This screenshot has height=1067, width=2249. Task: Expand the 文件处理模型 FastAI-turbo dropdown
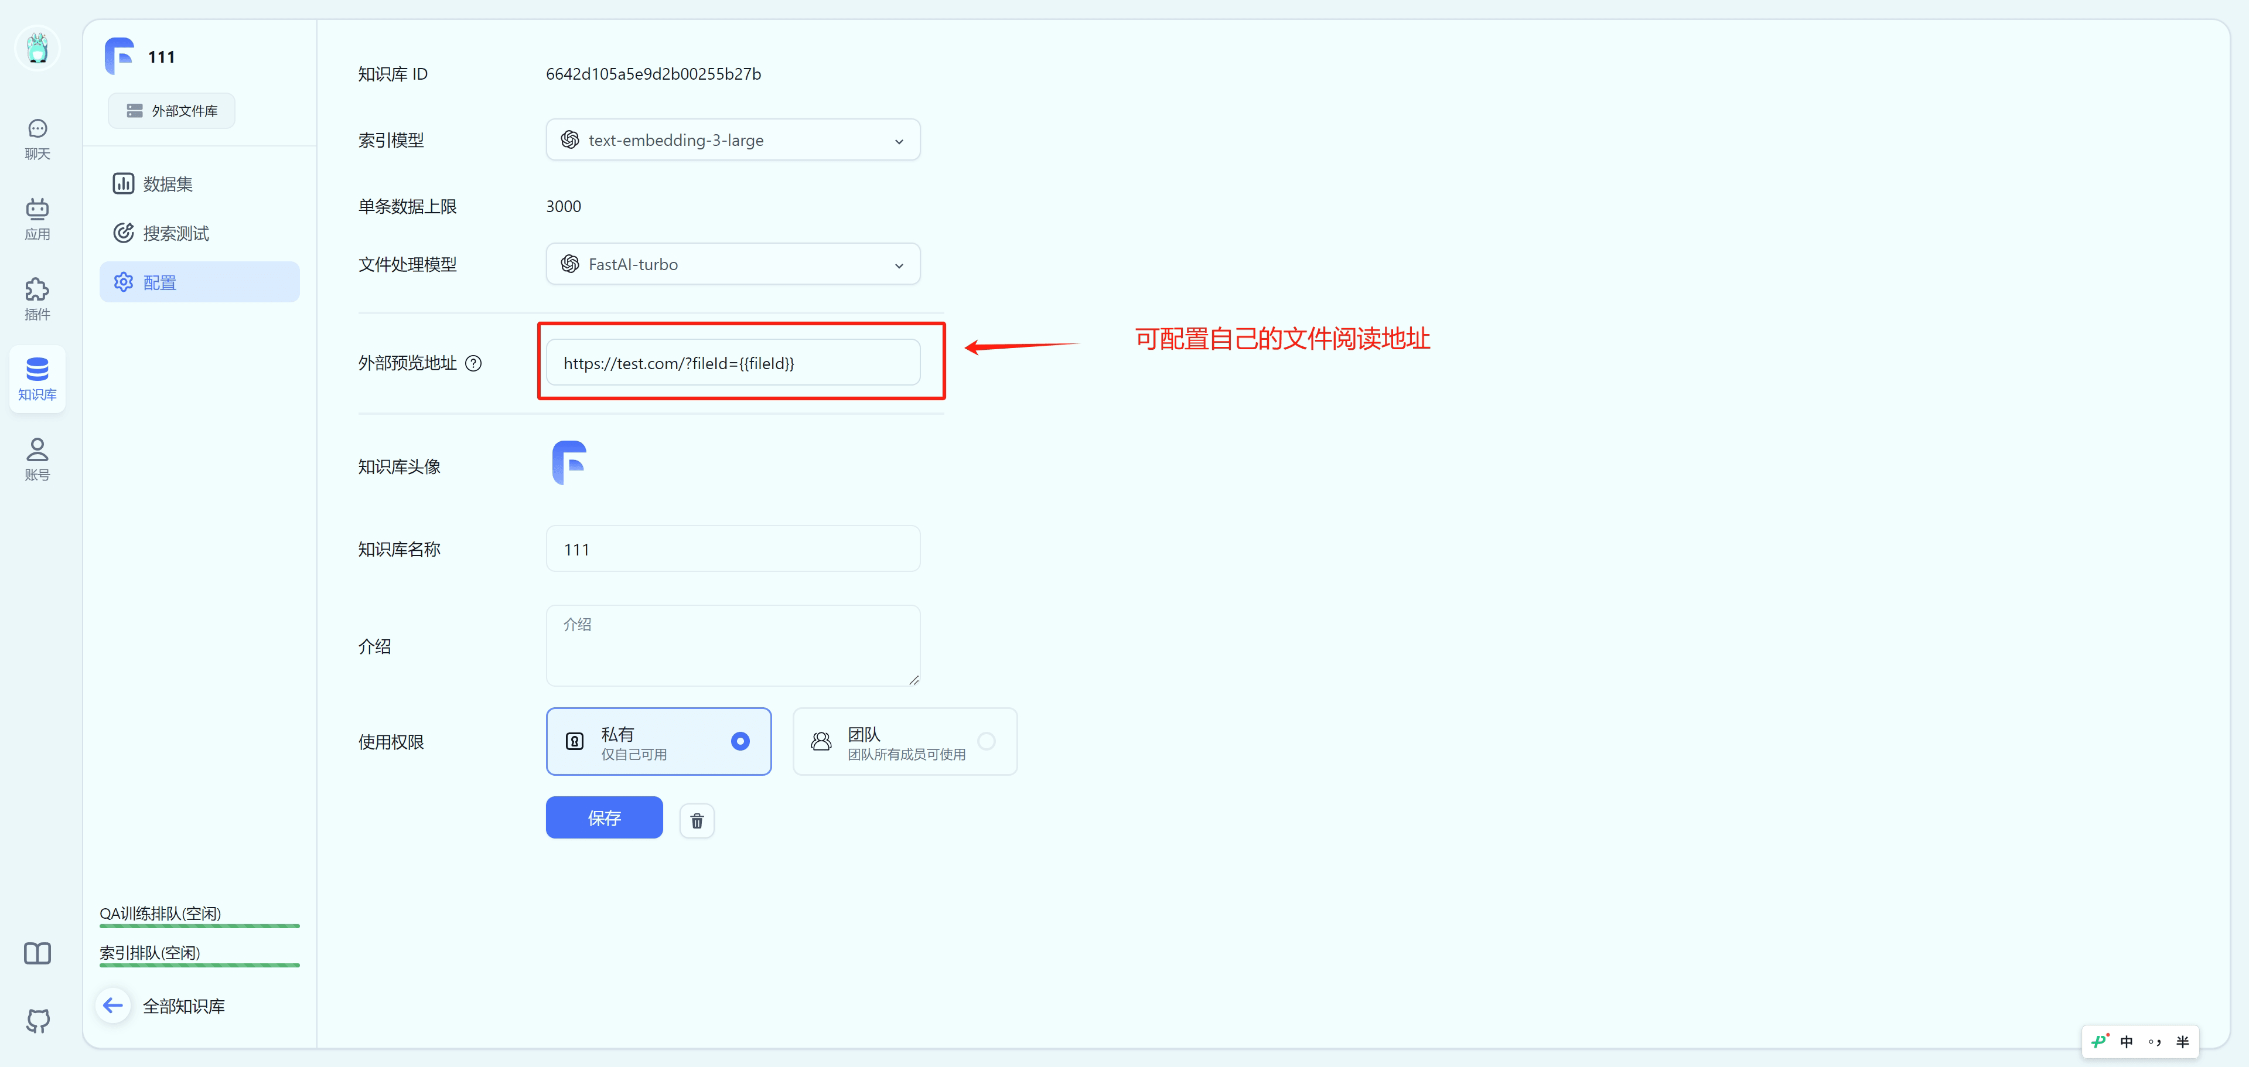[732, 264]
